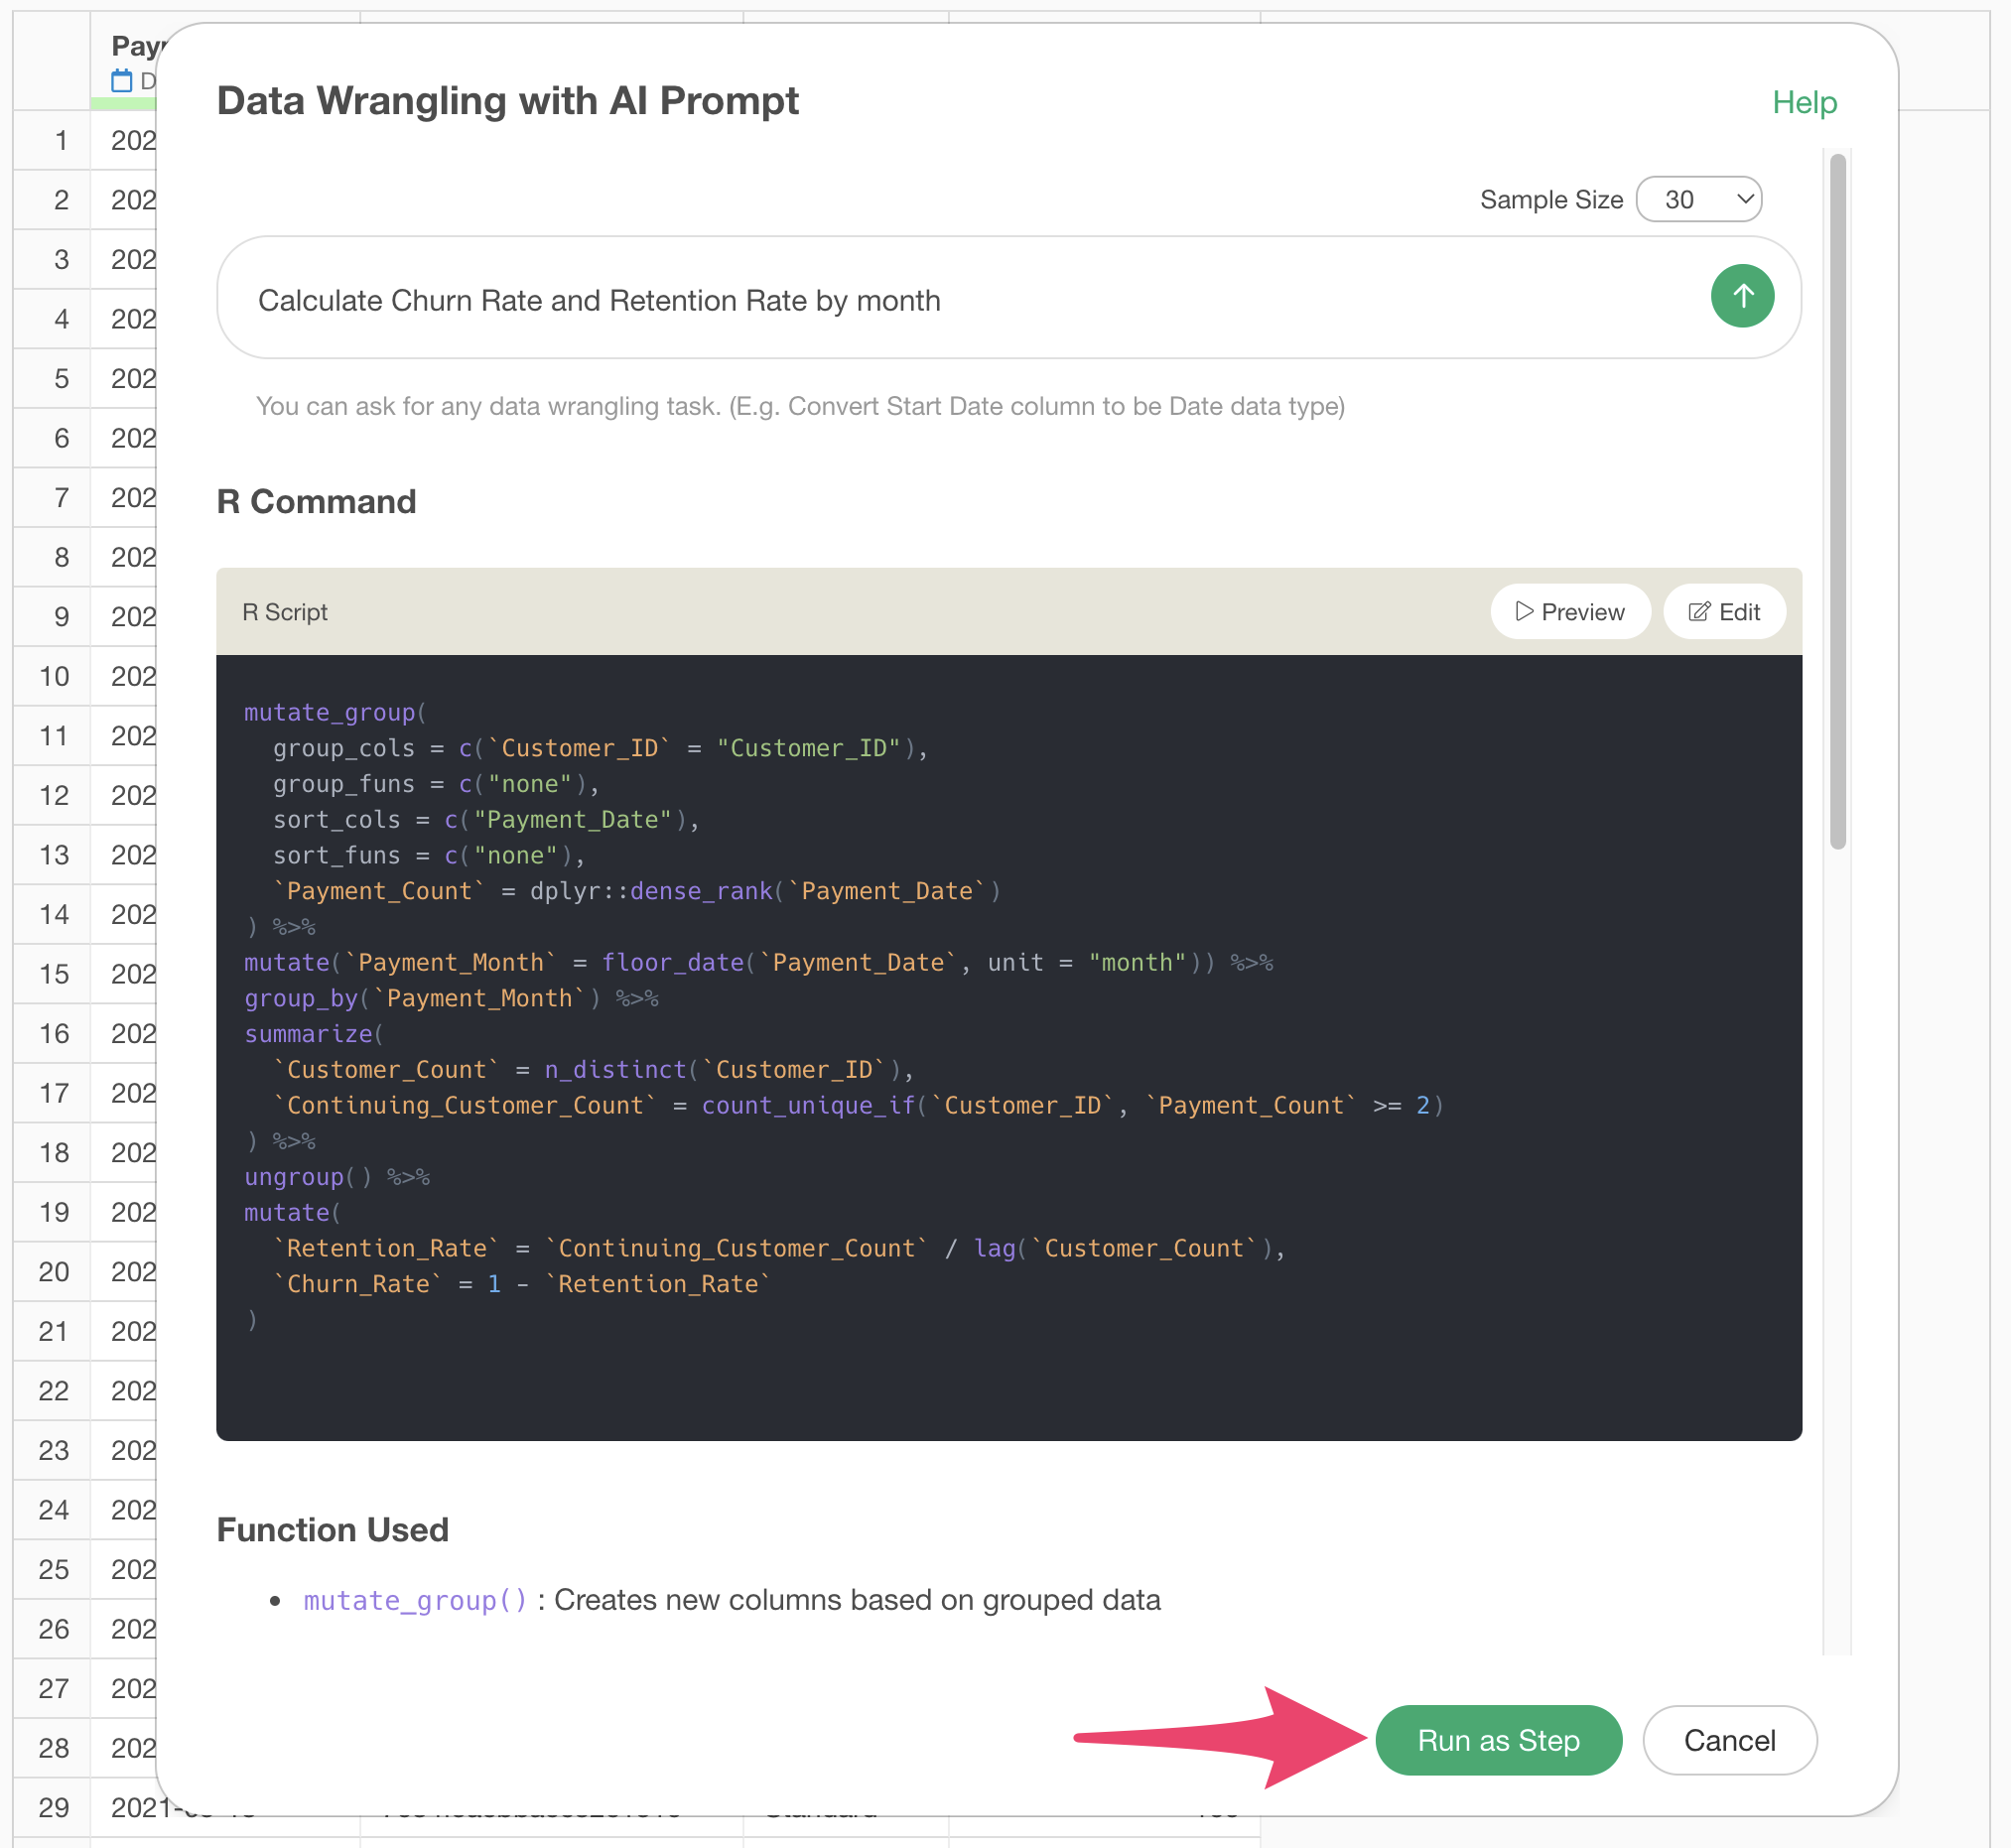Click the calendar date-type icon in header
The width and height of the screenshot is (2011, 1848).
(122, 81)
